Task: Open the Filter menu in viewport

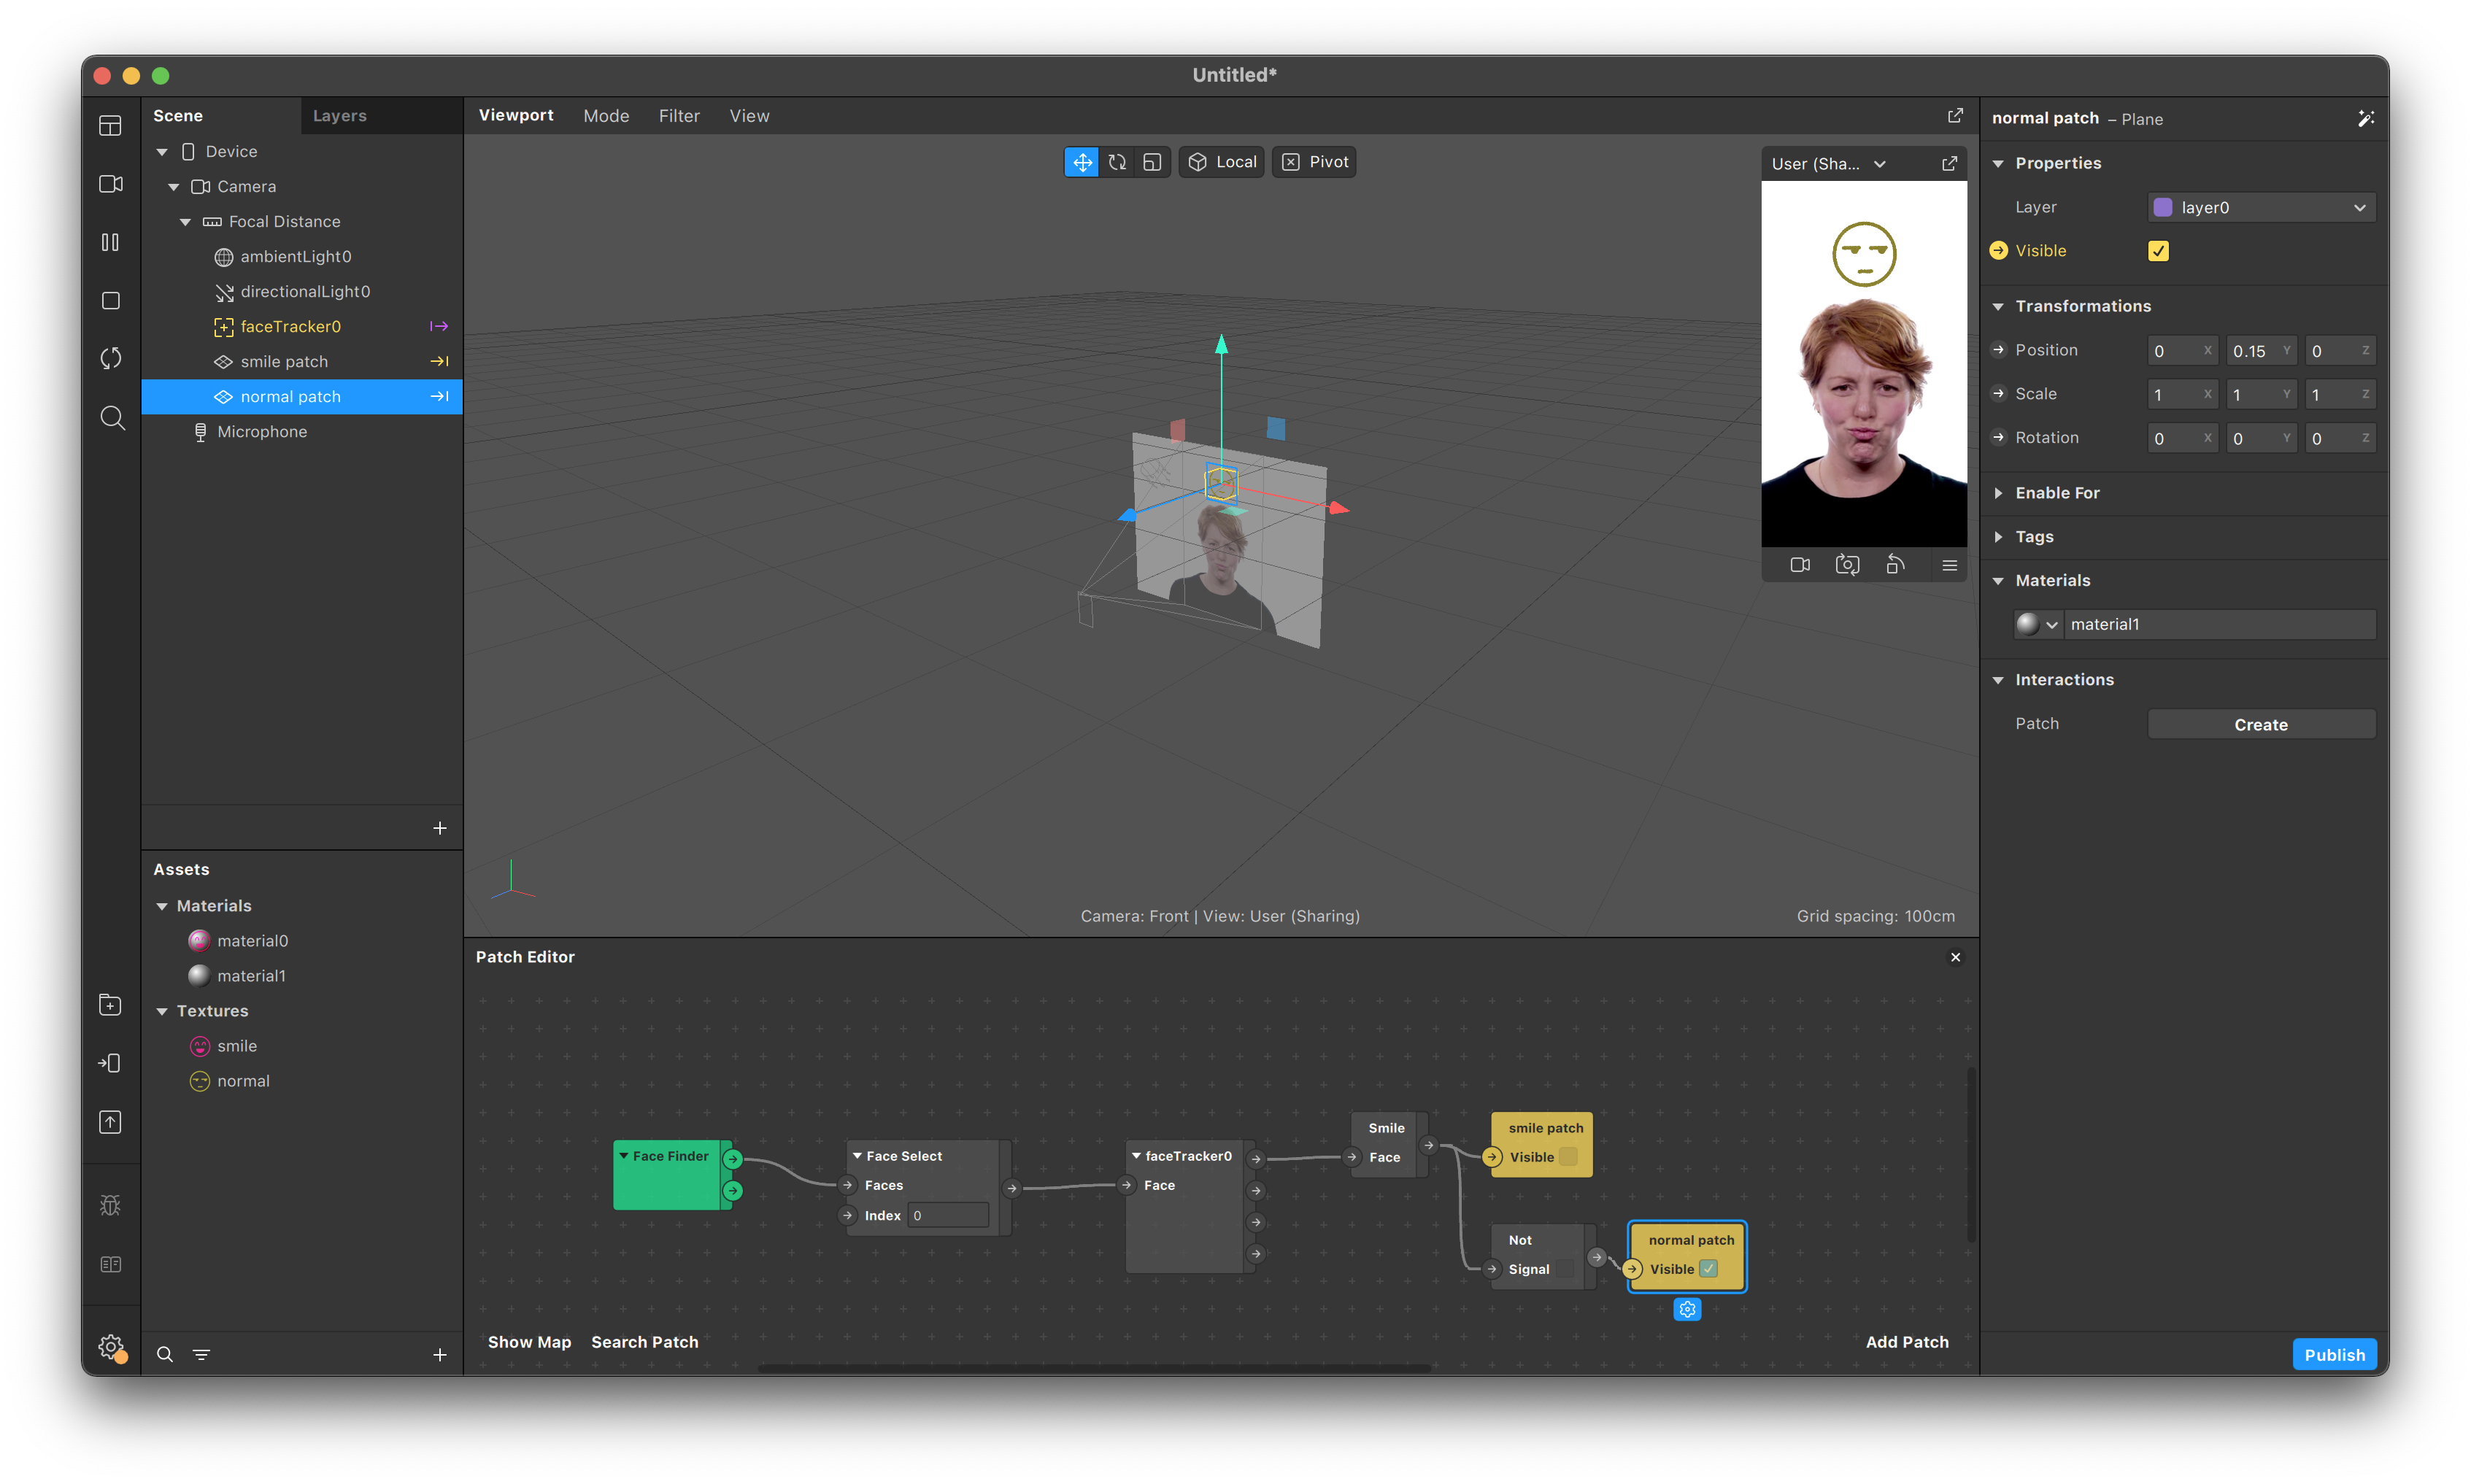Action: (679, 116)
